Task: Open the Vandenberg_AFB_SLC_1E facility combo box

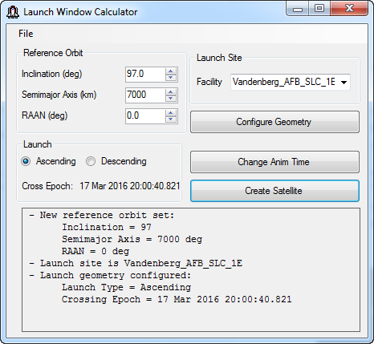Action: 291,82
